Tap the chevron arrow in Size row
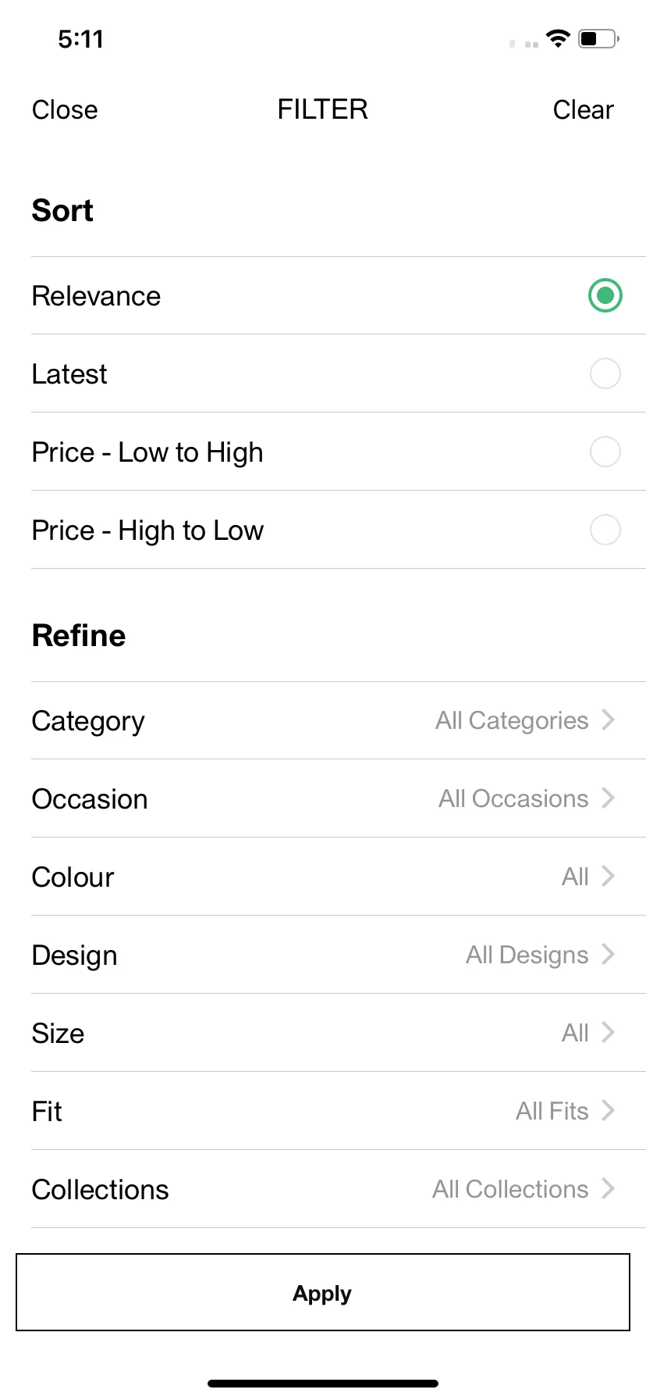This screenshot has height=1400, width=646. [609, 1032]
